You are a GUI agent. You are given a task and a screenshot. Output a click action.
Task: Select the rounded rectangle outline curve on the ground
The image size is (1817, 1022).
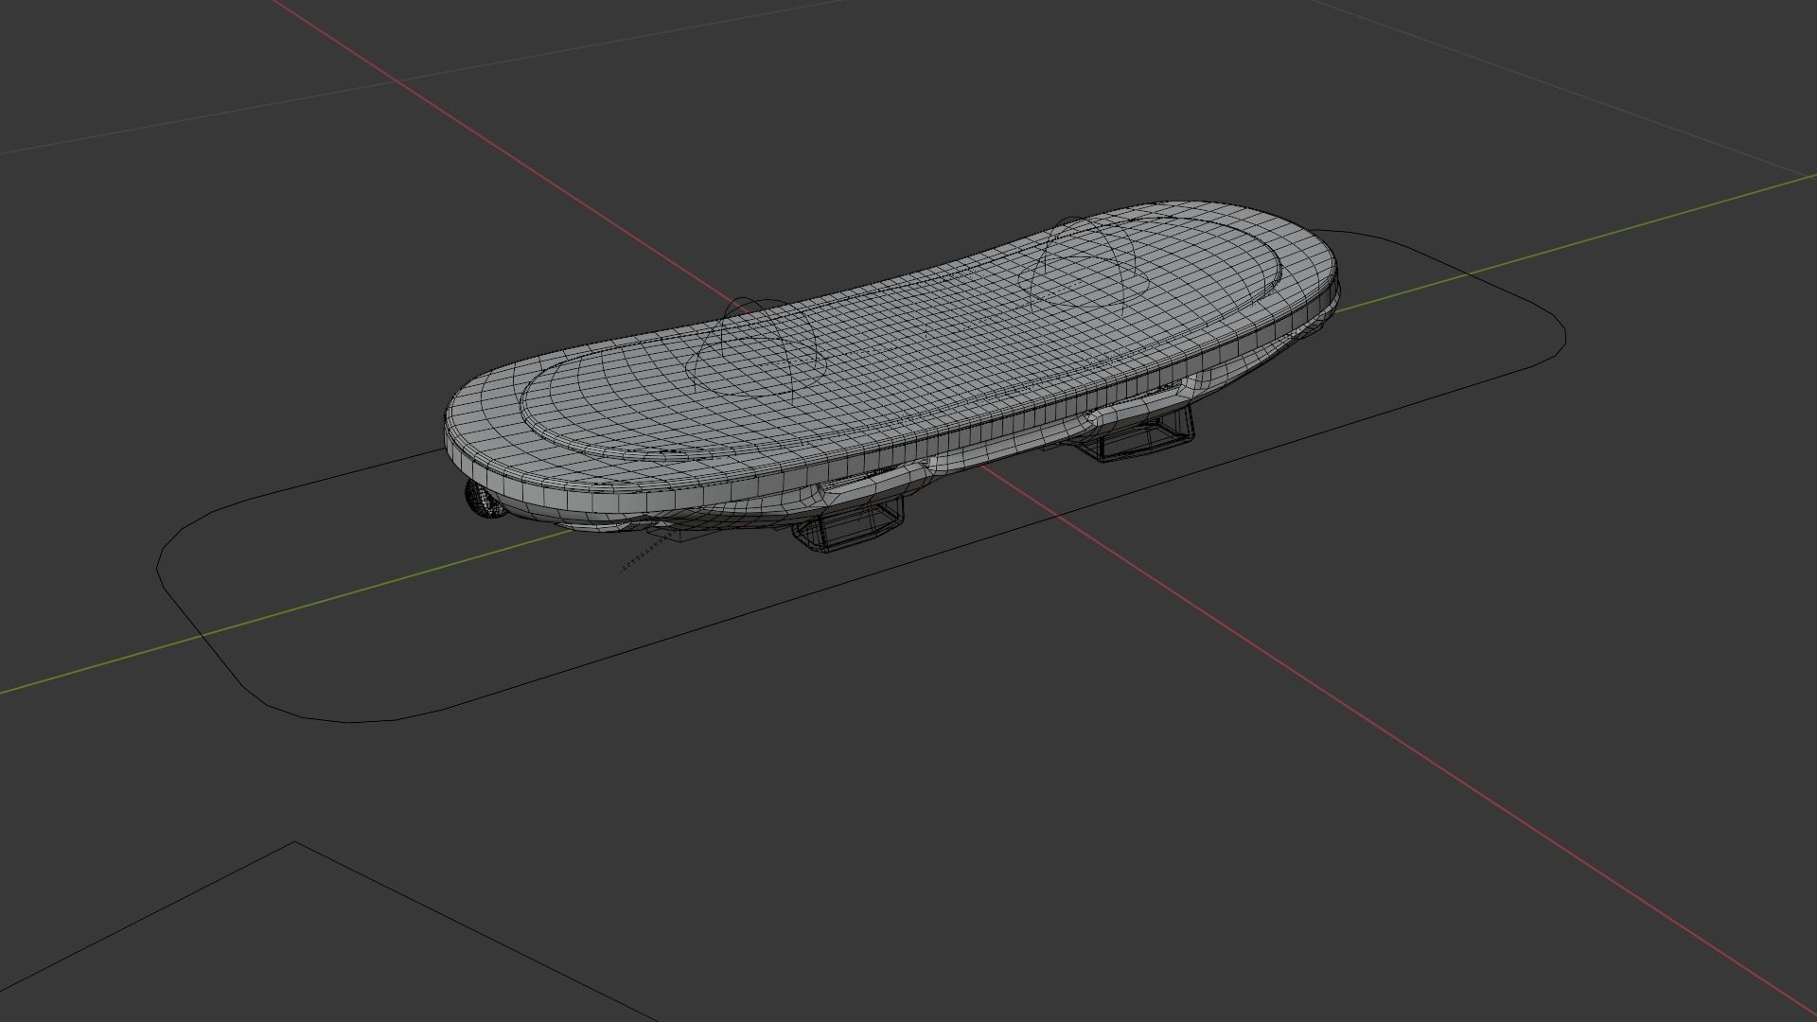coord(861,476)
